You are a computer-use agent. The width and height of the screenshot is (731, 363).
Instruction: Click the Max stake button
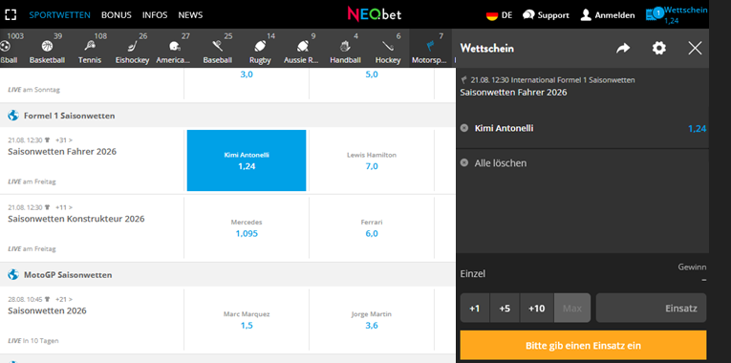tap(572, 308)
